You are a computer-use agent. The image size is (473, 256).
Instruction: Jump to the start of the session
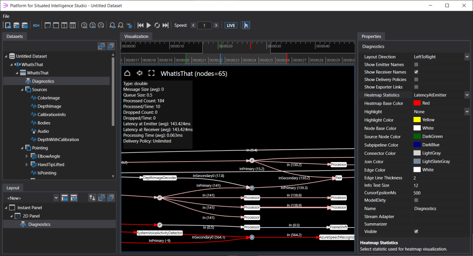point(140,25)
